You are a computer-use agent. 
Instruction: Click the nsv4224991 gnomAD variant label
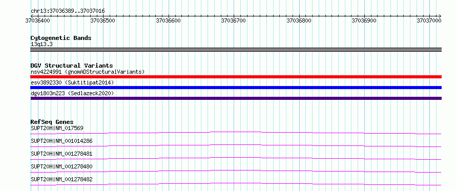coord(88,72)
